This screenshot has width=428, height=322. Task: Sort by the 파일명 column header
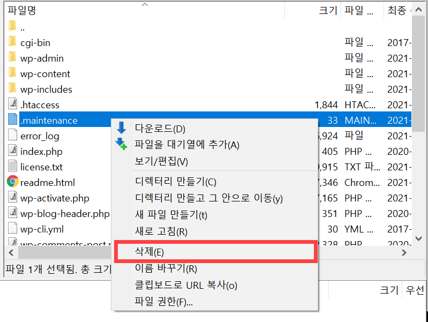(x=145, y=10)
